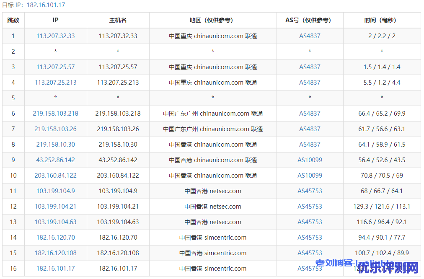Click IP link 103.199.104.9

pyautogui.click(x=55, y=191)
